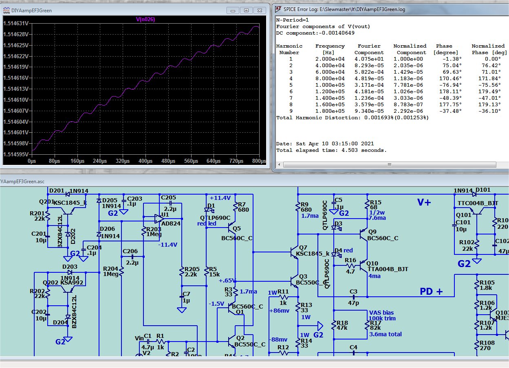Image resolution: width=509 pixels, height=368 pixels.
Task: Click the 9.340e-05 ninth harmonic component
Action: pyautogui.click(x=369, y=111)
